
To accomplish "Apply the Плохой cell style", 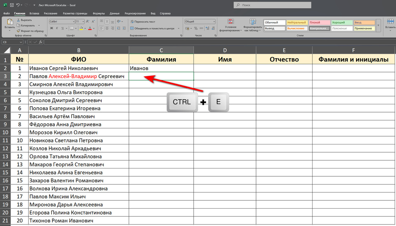I will [319, 22].
